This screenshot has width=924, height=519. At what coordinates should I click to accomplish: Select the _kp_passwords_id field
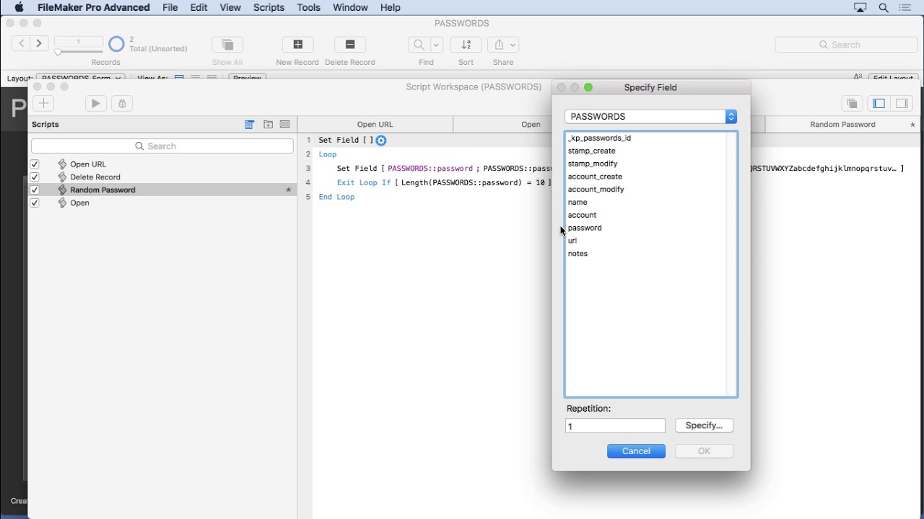pyautogui.click(x=646, y=138)
